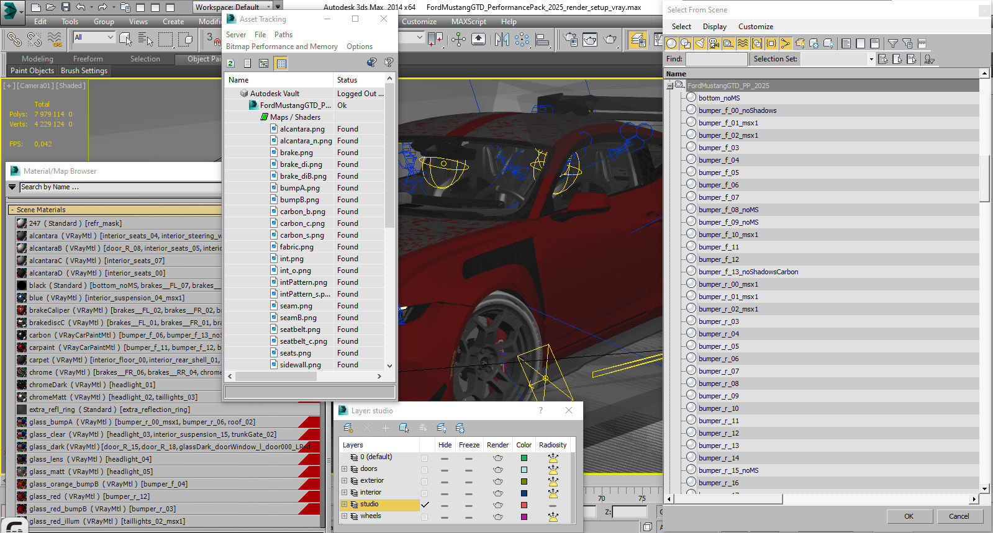The height and width of the screenshot is (533, 993).
Task: Click the Search by Name field
Action: pyautogui.click(x=120, y=187)
